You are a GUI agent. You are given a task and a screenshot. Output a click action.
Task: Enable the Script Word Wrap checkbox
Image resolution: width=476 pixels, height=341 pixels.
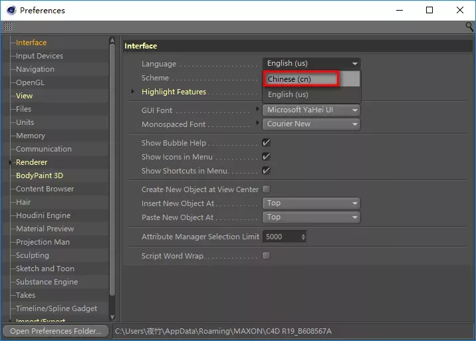pyautogui.click(x=266, y=256)
